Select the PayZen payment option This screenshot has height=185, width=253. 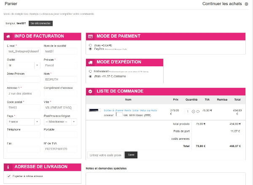[x=90, y=49]
